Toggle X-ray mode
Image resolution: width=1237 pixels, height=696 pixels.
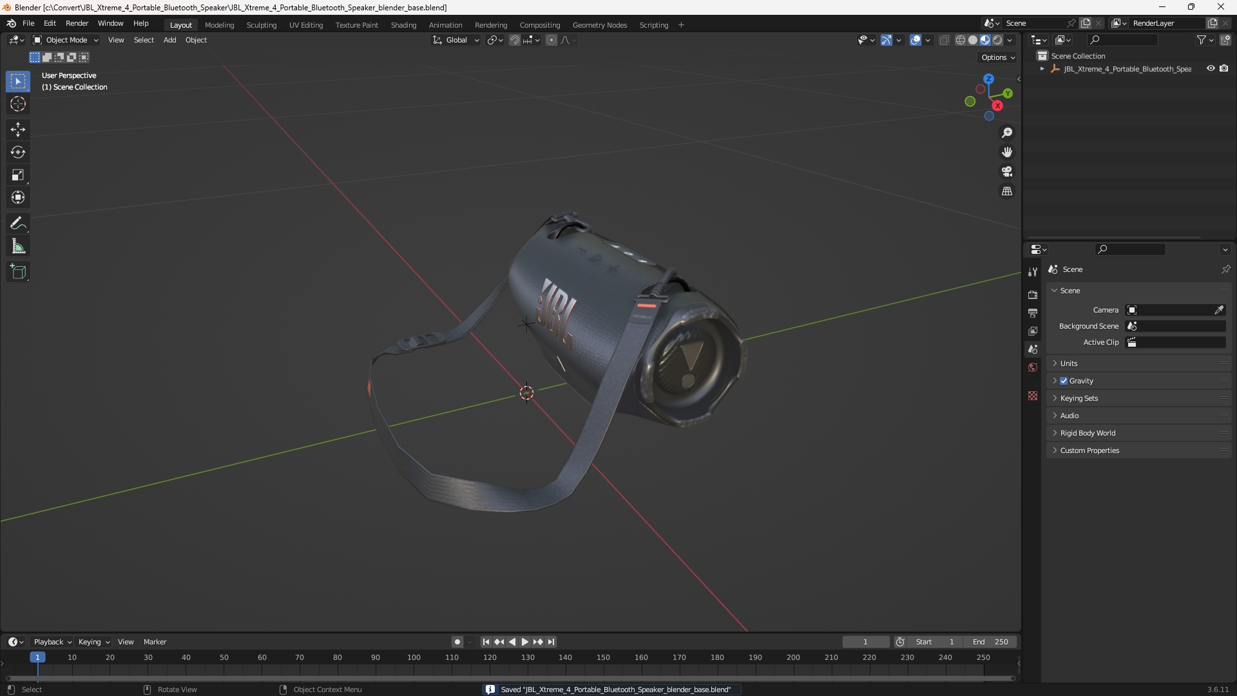945,40
